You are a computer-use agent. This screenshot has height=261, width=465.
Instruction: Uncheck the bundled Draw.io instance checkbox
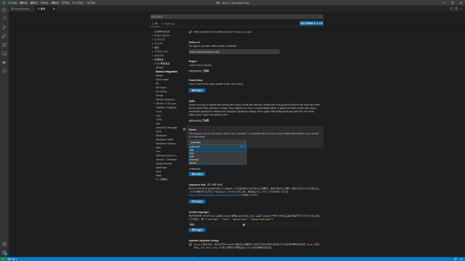click(x=190, y=32)
